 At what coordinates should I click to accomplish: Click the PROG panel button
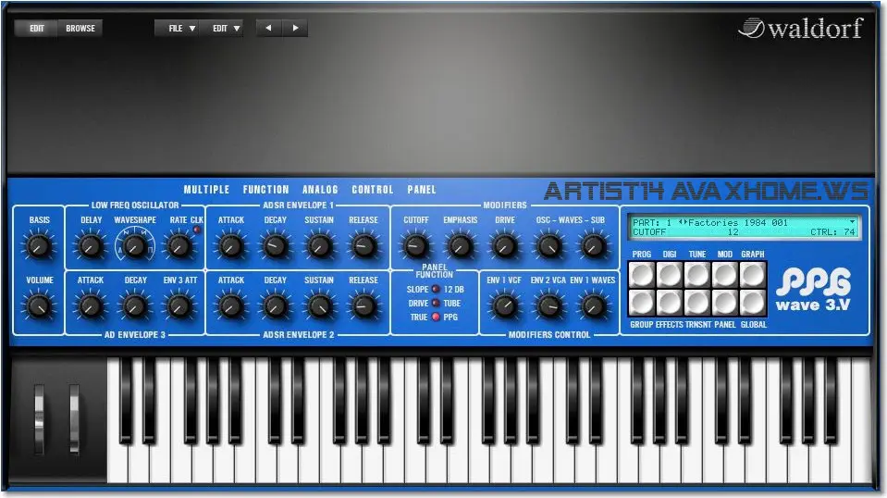click(x=642, y=275)
